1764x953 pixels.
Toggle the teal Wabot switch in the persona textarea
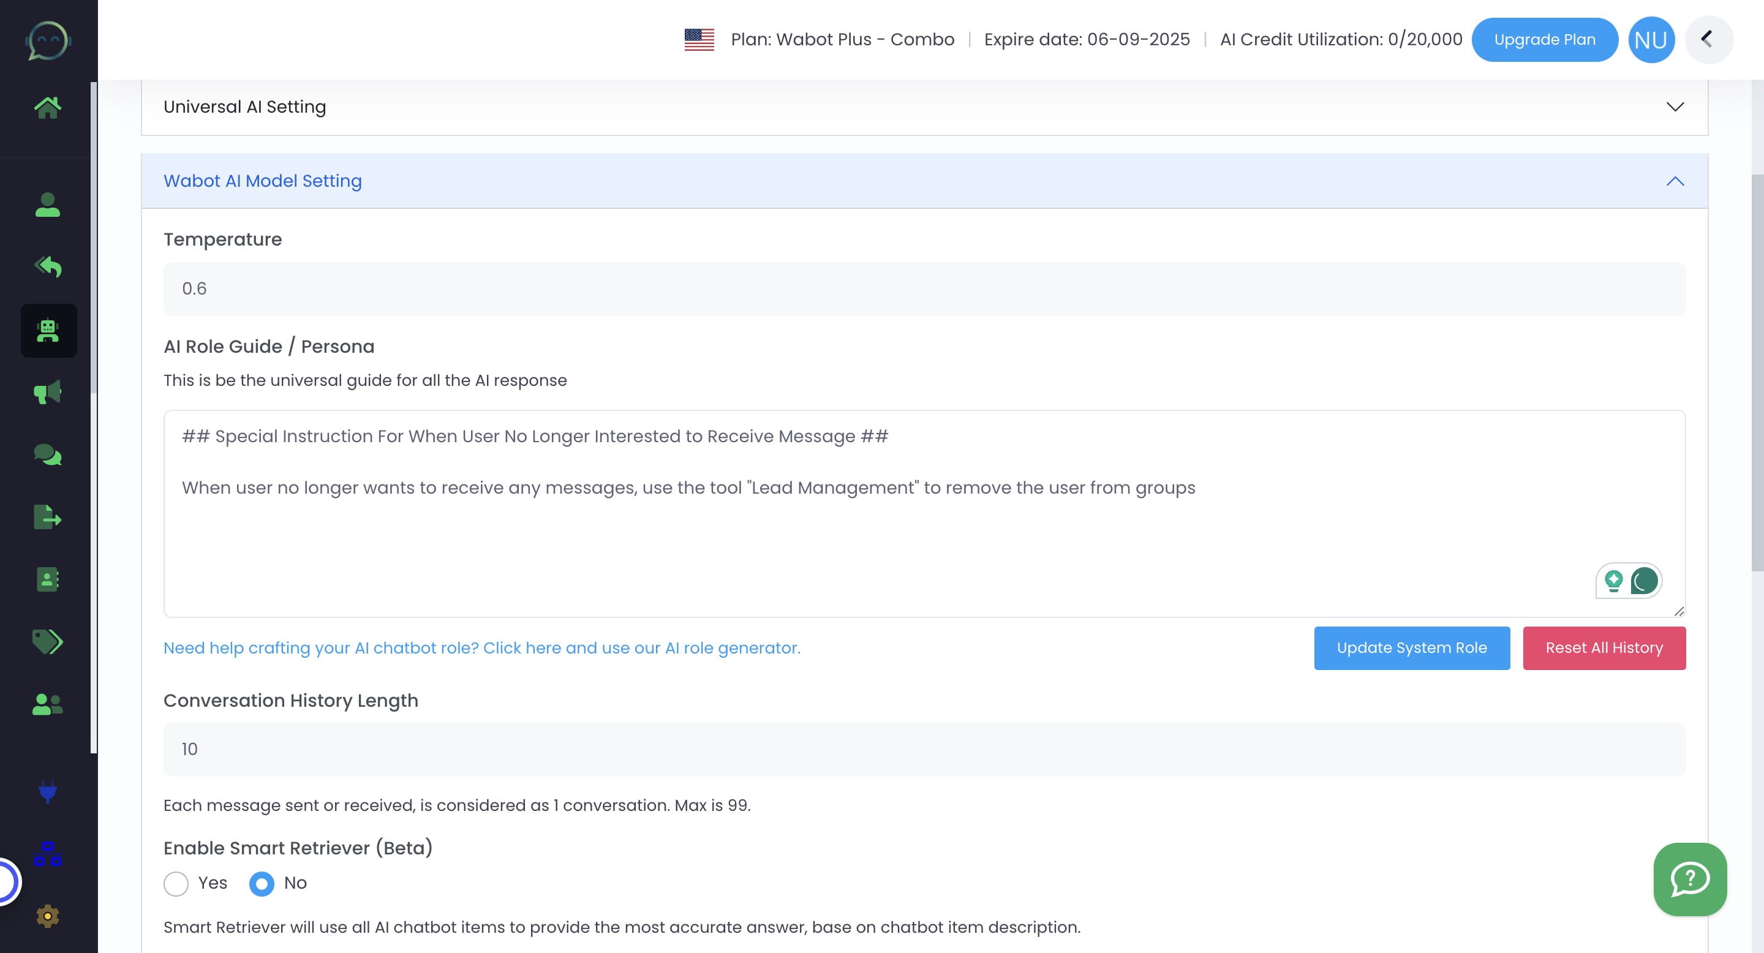(1643, 581)
